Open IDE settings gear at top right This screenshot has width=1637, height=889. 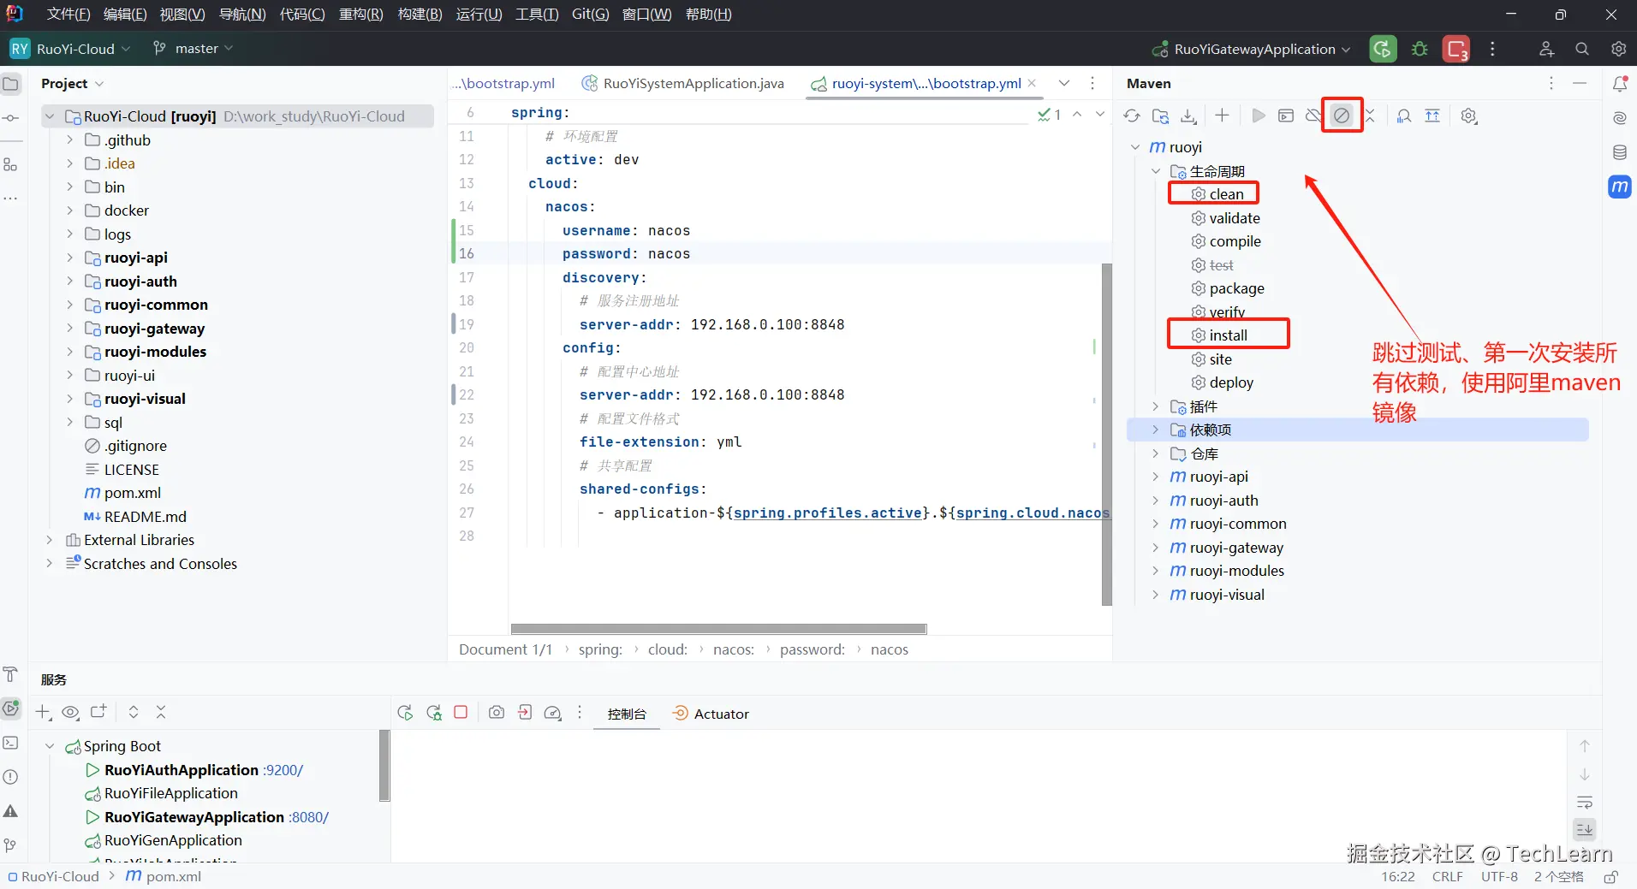click(x=1618, y=49)
